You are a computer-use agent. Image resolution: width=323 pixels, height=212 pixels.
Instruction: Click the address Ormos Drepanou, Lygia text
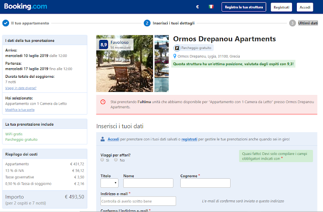[x=208, y=56]
